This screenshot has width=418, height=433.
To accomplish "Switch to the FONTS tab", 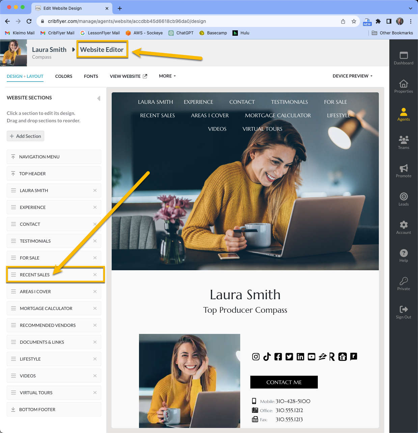I will coord(91,76).
